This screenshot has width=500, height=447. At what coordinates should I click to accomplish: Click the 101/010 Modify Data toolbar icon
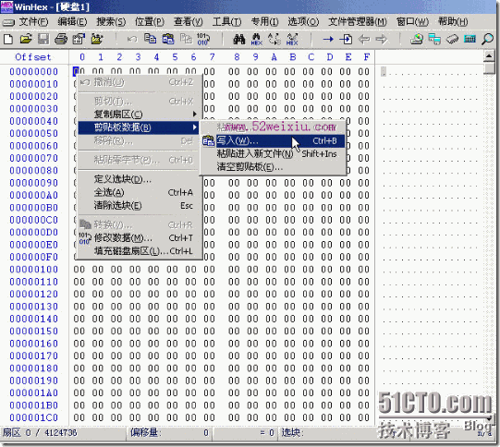point(203,39)
